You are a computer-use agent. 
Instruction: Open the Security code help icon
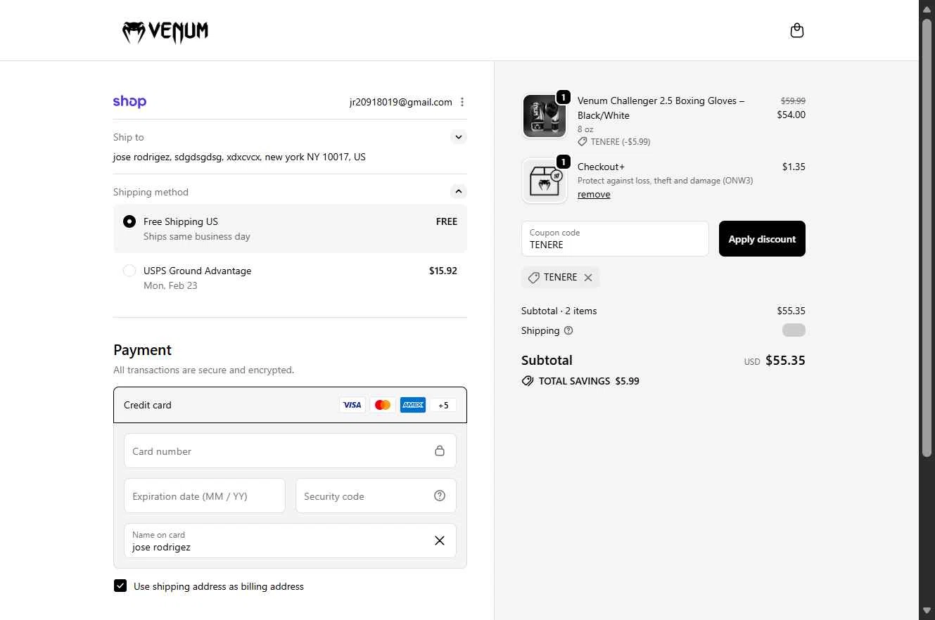click(440, 496)
